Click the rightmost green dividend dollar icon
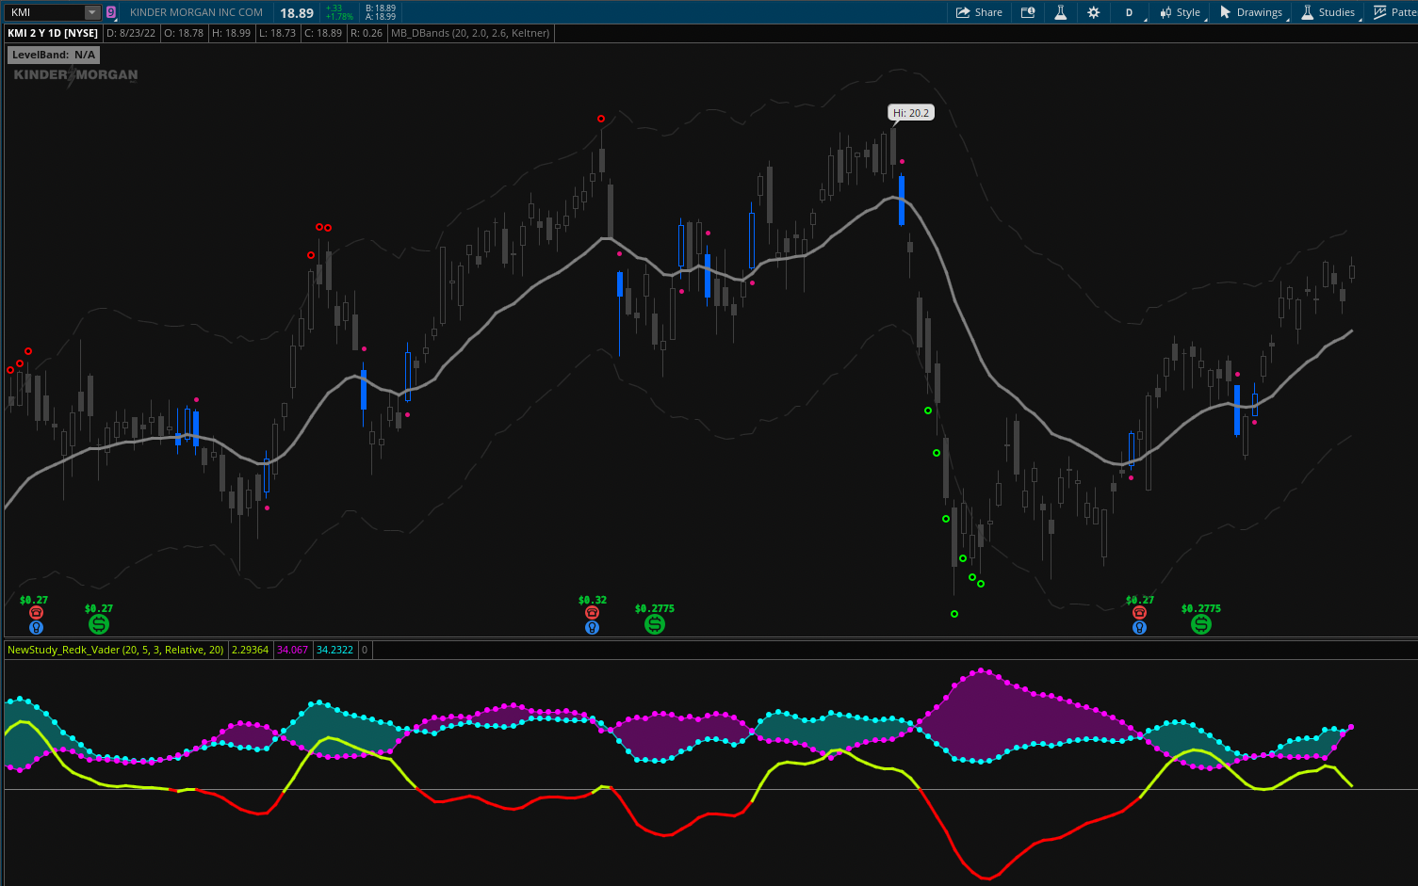 click(x=1201, y=624)
